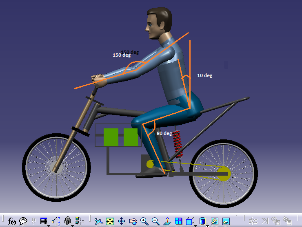Select the left green battery block
The height and width of the screenshot is (227, 302).
coord(111,137)
